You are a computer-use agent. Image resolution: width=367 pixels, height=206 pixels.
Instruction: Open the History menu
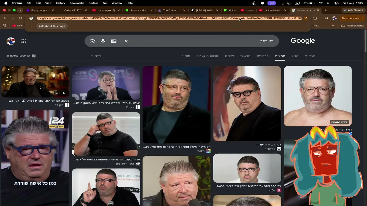[60, 3]
